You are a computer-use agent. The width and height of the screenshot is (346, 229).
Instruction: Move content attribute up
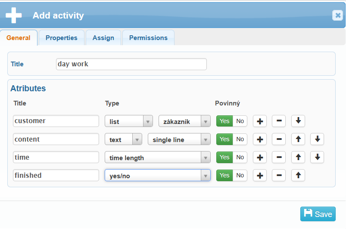tap(298, 139)
